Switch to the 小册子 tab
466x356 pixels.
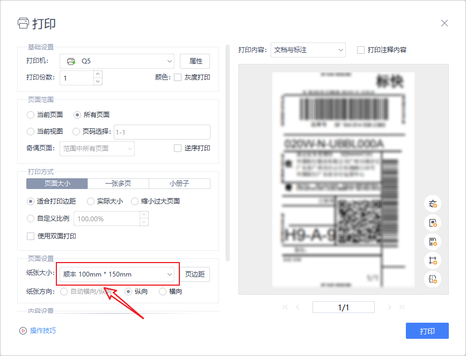coord(179,184)
